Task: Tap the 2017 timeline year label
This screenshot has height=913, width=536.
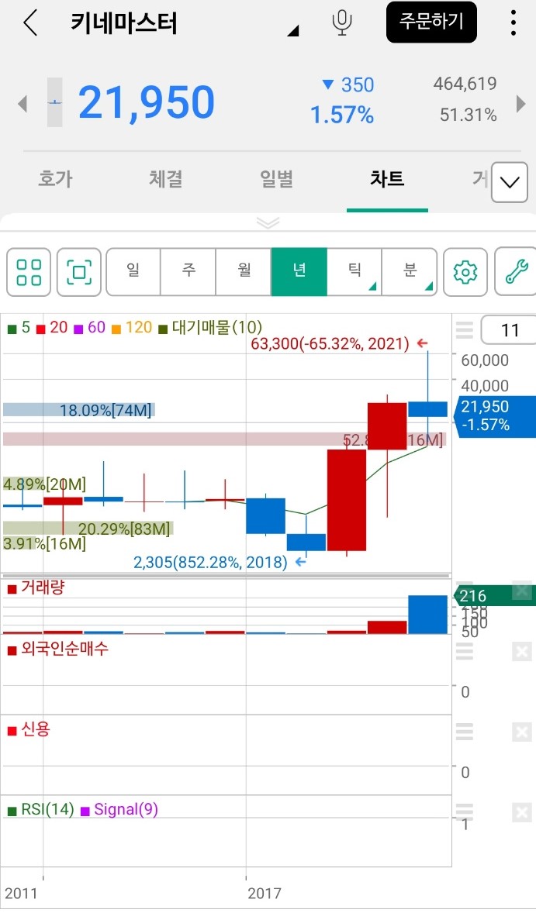Action: click(x=264, y=893)
